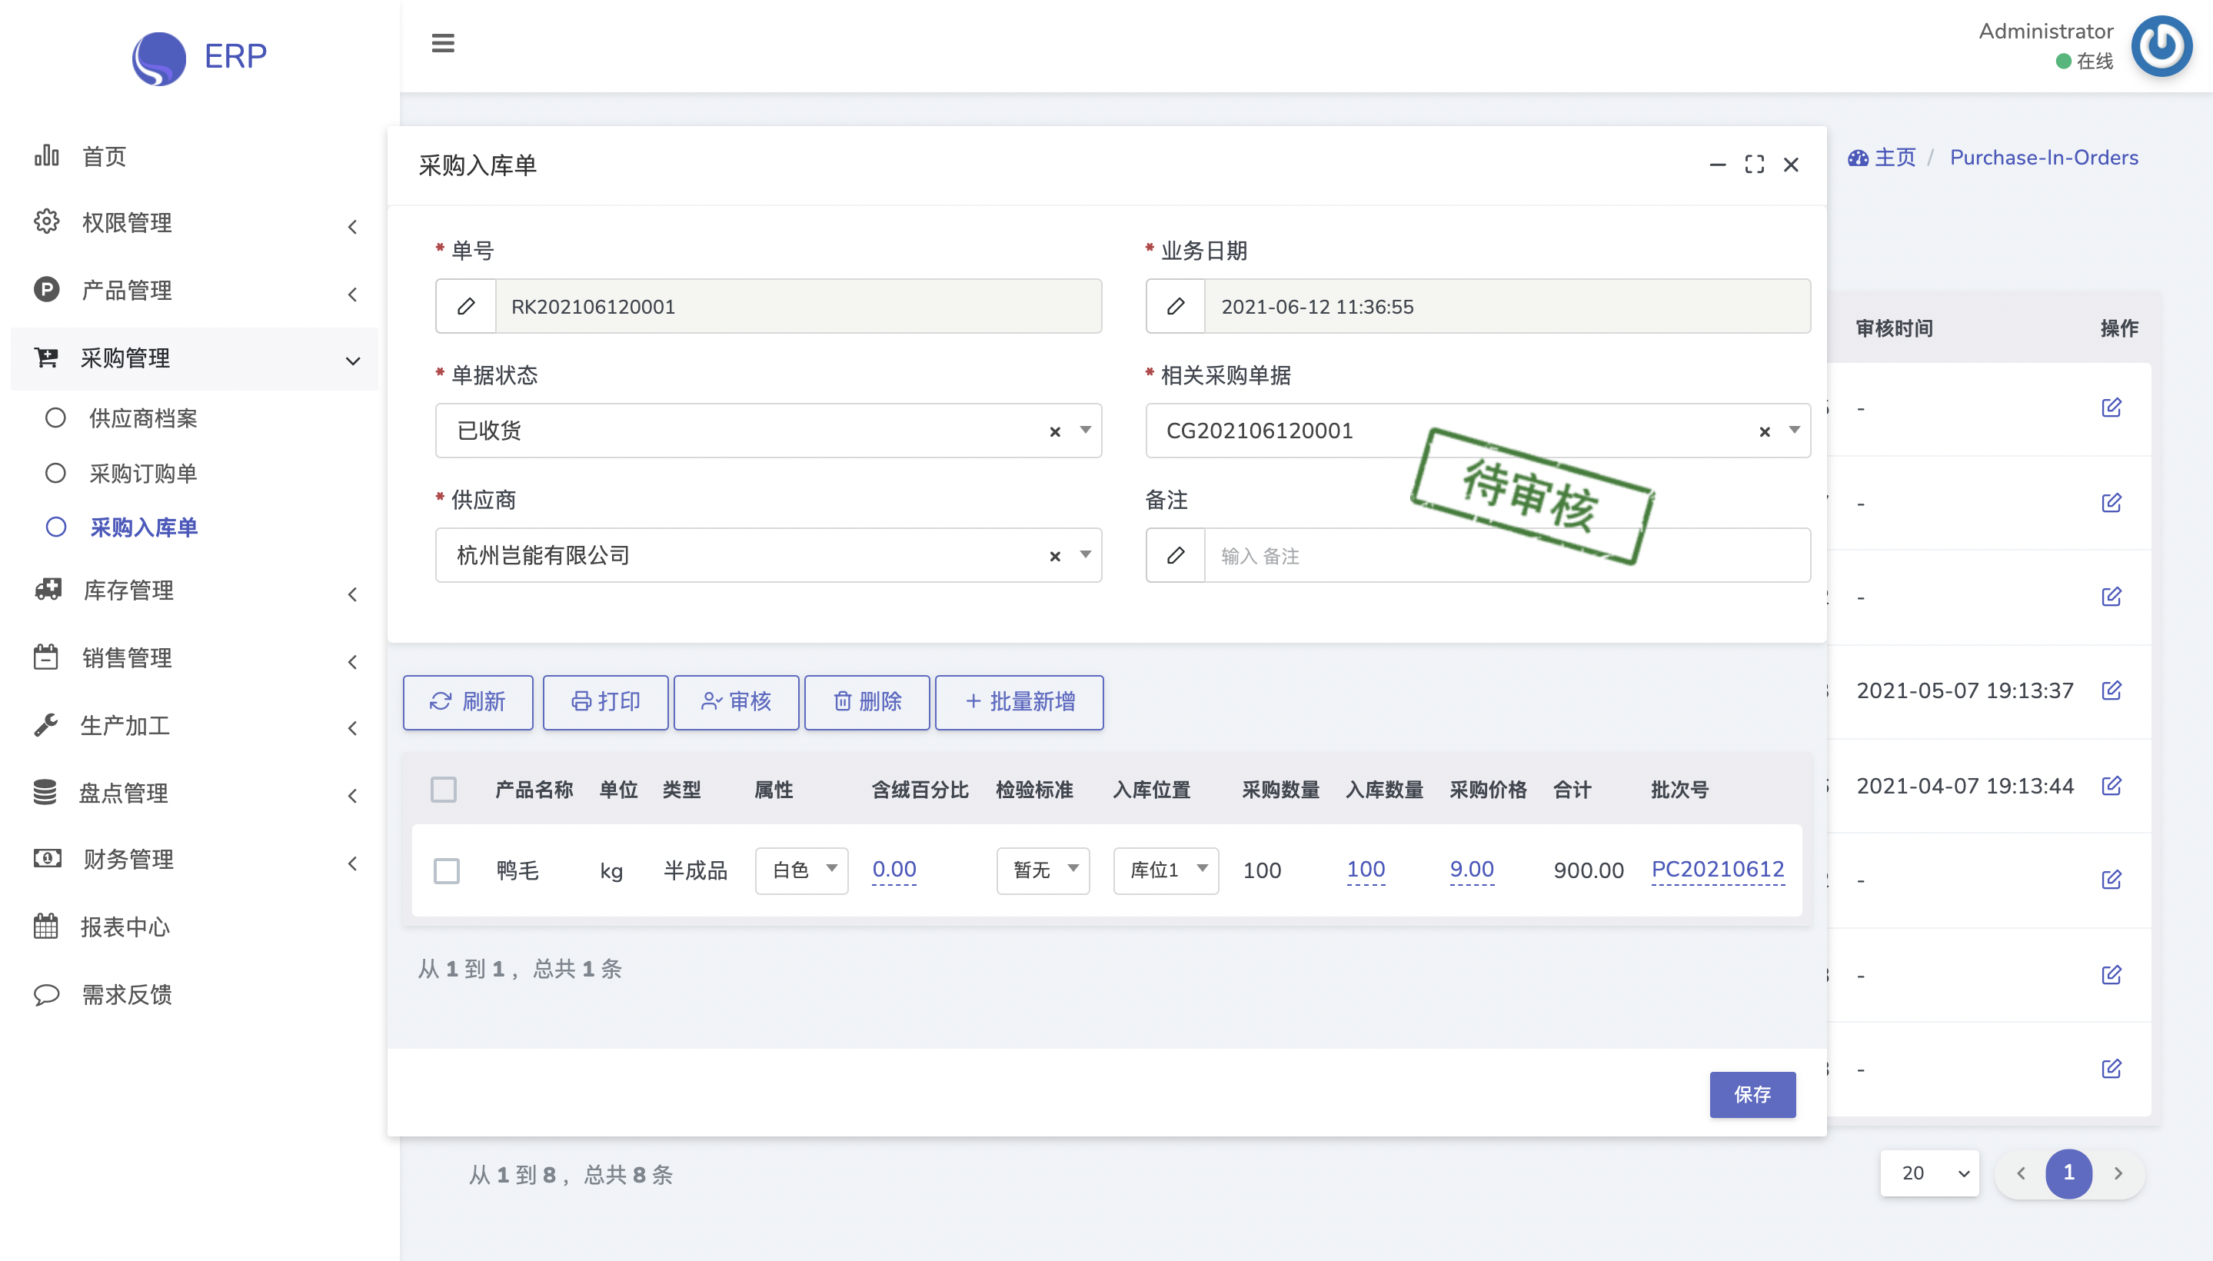
Task: Click the 首页 bar chart sidebar icon
Action: (47, 156)
